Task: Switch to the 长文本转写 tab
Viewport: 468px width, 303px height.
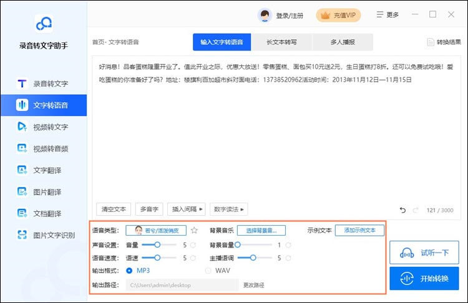Action: pyautogui.click(x=281, y=42)
